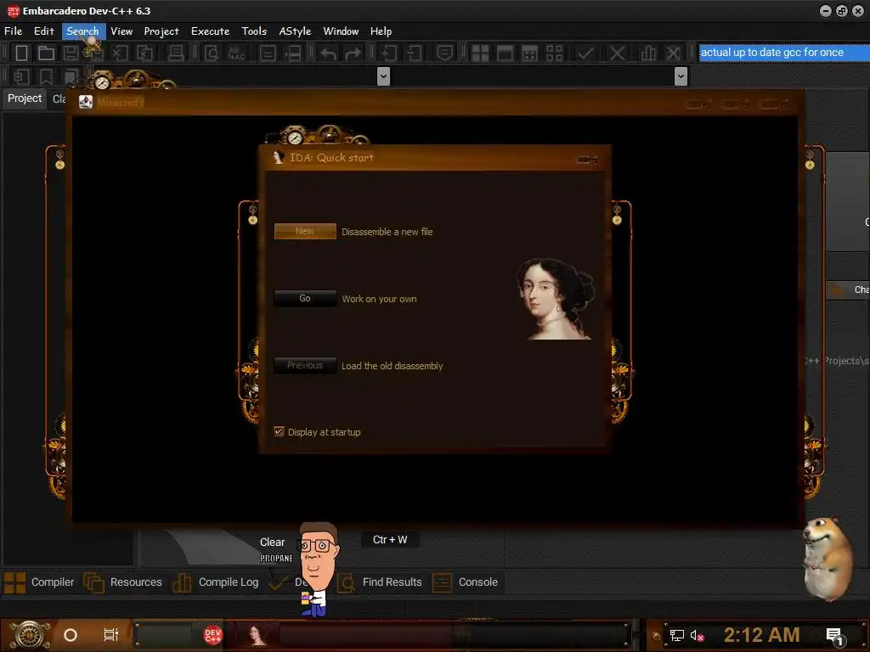Screen dimensions: 870x652
Task: Click New to disassemble a new file
Action: (305, 231)
